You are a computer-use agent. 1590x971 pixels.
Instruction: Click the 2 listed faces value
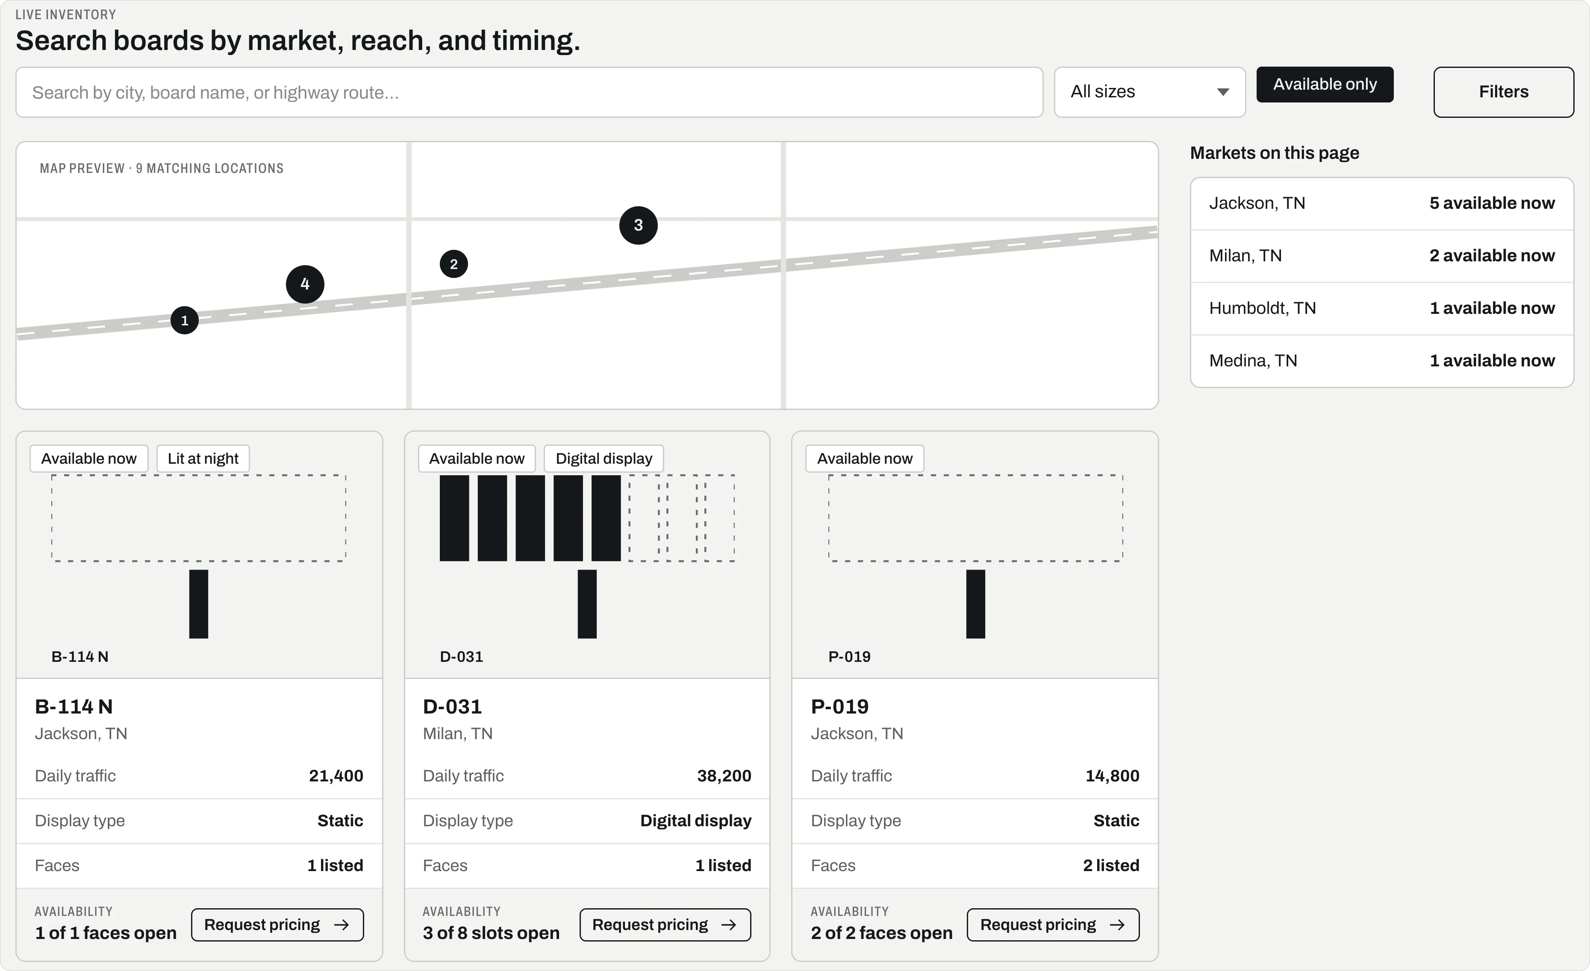click(1111, 865)
